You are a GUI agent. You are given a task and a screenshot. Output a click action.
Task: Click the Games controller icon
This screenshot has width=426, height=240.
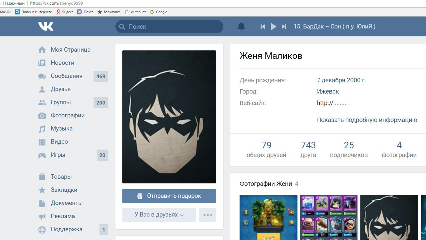[42, 155]
